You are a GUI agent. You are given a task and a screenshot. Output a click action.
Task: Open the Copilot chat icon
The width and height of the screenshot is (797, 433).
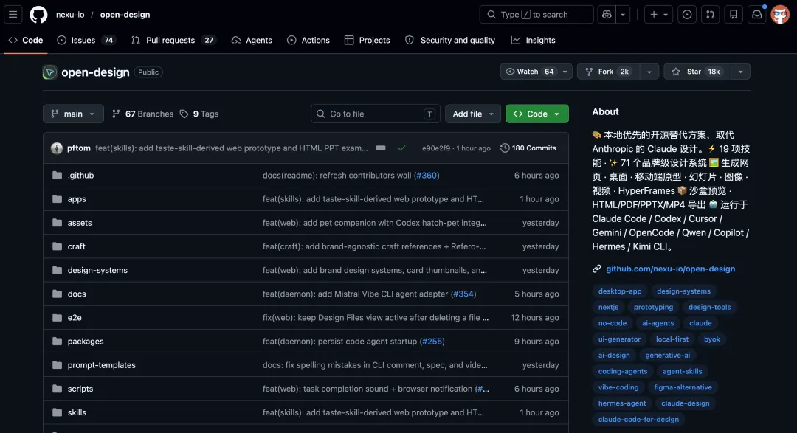pos(607,14)
